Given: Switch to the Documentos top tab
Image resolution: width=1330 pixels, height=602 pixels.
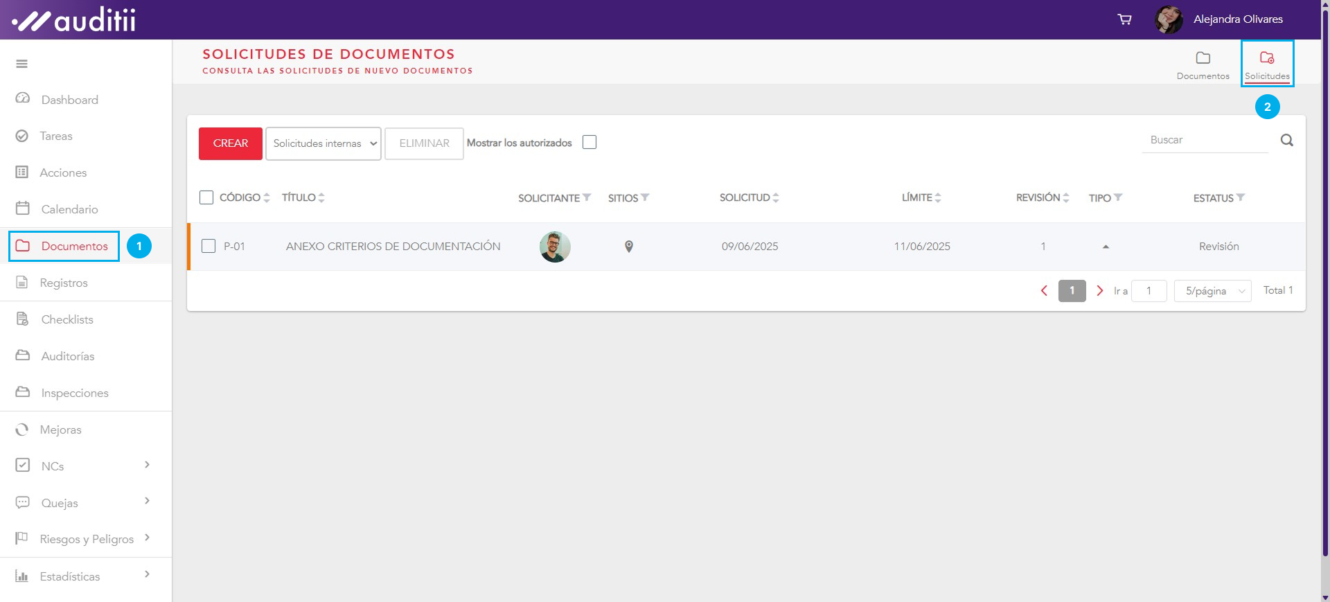Looking at the screenshot, I should 1203,64.
